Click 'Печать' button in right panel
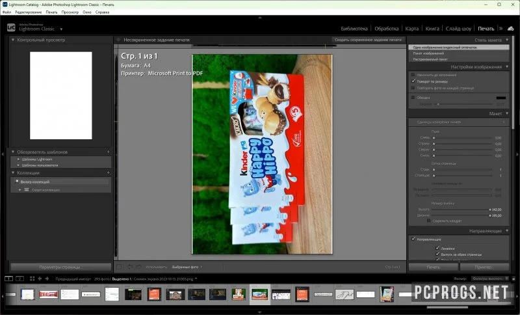 coord(433,267)
